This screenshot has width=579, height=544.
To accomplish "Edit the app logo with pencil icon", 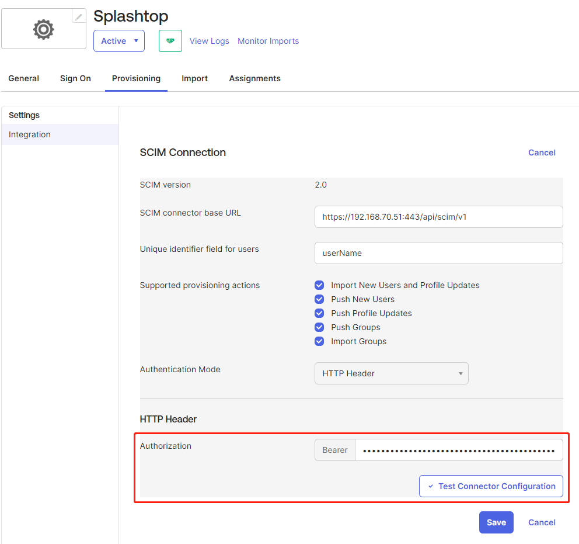I will pos(79,16).
